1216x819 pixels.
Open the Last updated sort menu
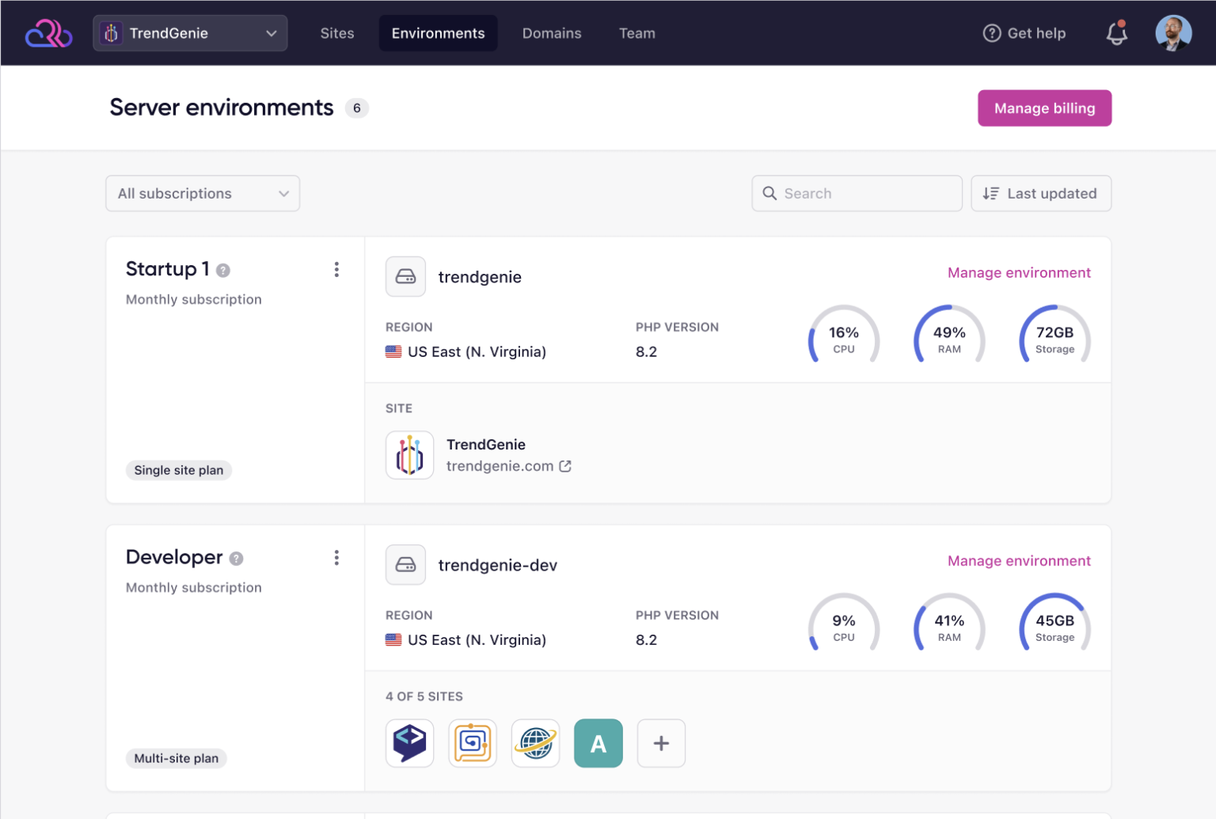point(1040,194)
